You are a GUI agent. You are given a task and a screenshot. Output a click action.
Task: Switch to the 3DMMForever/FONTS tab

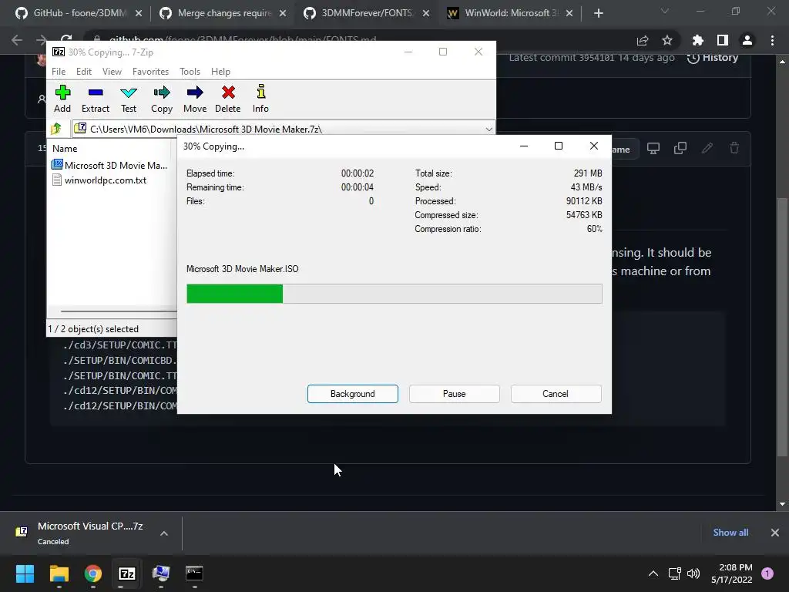click(x=368, y=13)
